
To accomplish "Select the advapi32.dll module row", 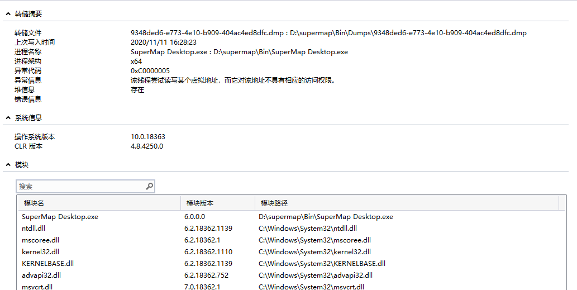I will click(x=291, y=275).
